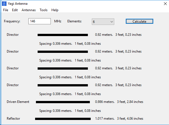Click the 0.986 meters driven element length
169x125 pixels.
pos(105,102)
